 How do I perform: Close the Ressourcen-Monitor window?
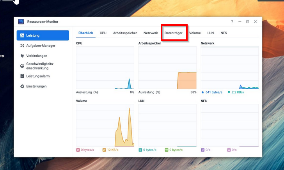coord(256,21)
